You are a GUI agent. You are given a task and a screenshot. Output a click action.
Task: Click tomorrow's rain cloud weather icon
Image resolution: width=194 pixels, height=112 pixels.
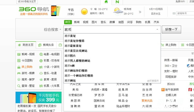coord(118,12)
